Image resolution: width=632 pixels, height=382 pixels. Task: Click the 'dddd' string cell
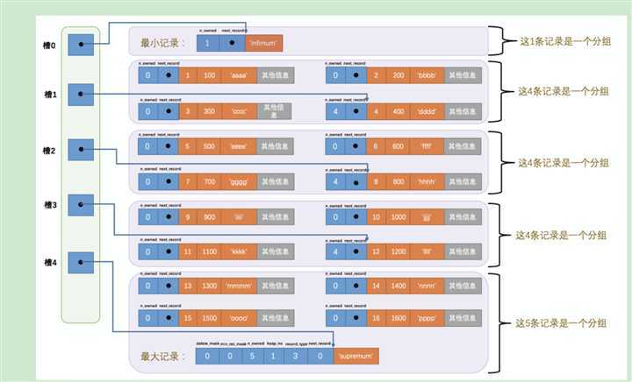tap(427, 111)
